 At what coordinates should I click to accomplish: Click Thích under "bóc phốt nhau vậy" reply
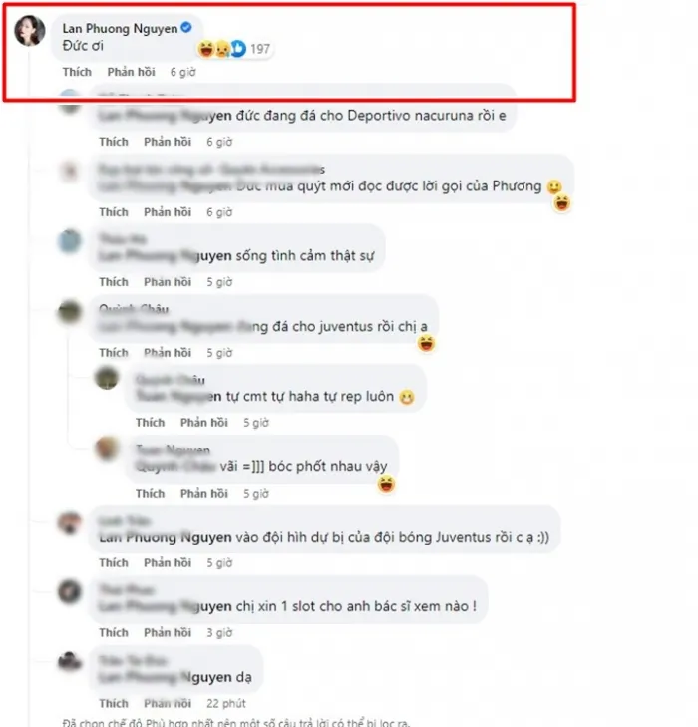point(151,493)
